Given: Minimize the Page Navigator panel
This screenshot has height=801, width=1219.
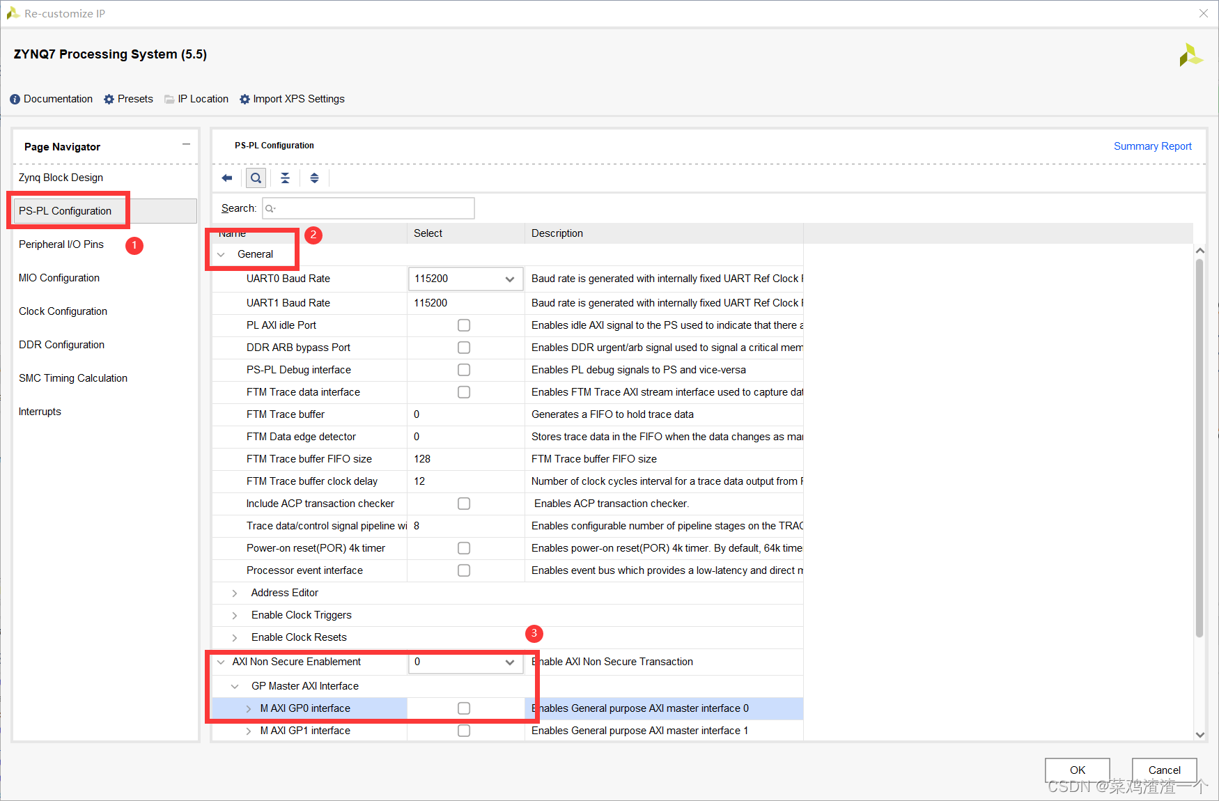Looking at the screenshot, I should [x=186, y=144].
